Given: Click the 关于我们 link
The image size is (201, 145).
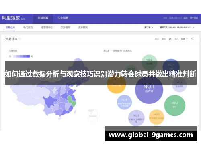Looking at the screenshot, I should click(x=194, y=18).
